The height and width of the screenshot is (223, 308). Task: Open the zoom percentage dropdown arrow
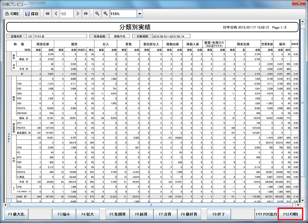click(139, 14)
